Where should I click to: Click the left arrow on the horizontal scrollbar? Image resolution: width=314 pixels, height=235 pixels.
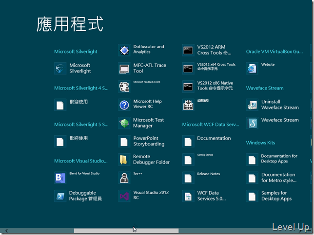6,231
